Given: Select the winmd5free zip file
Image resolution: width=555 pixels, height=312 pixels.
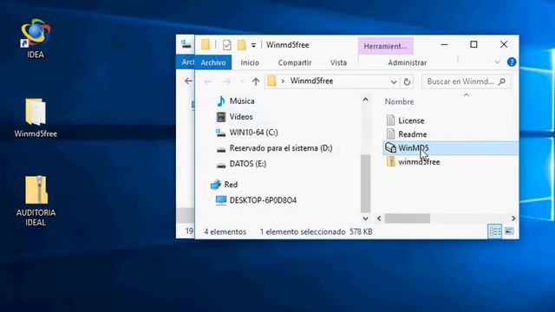Looking at the screenshot, I should pyautogui.click(x=419, y=162).
